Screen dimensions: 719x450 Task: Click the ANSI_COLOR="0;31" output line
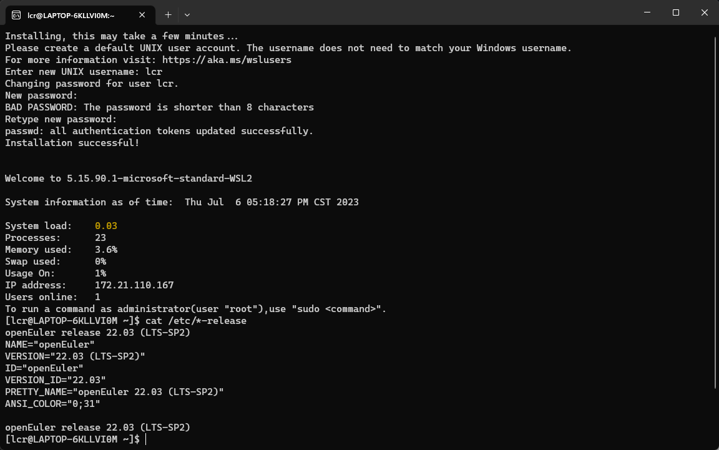(x=52, y=404)
